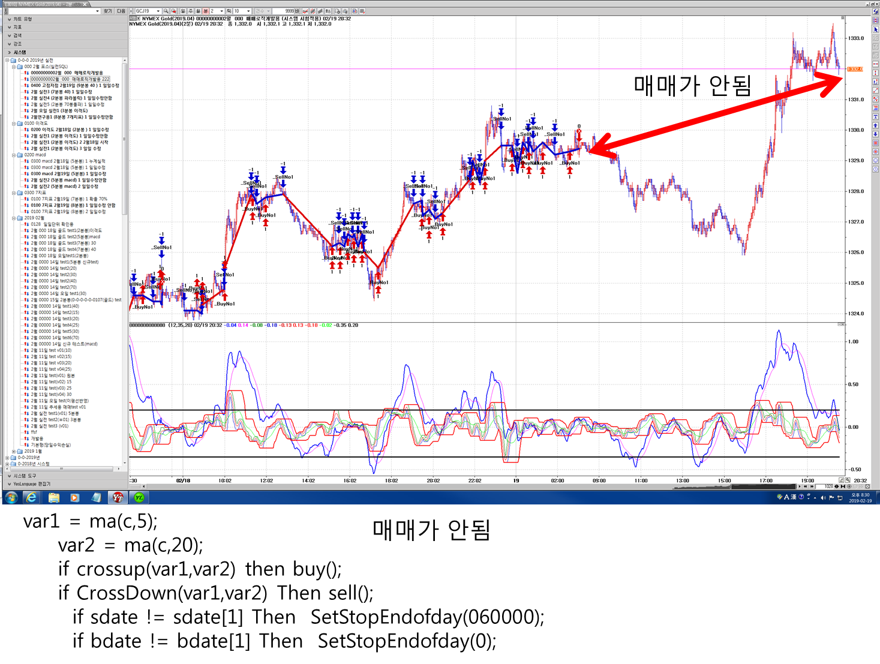Click the blue down arrow tool in right toolbar
880x664 pixels.
click(x=876, y=134)
